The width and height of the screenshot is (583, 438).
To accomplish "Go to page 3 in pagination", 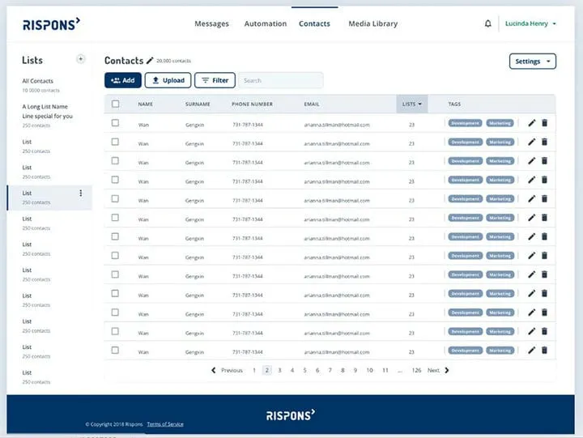I will click(x=279, y=370).
